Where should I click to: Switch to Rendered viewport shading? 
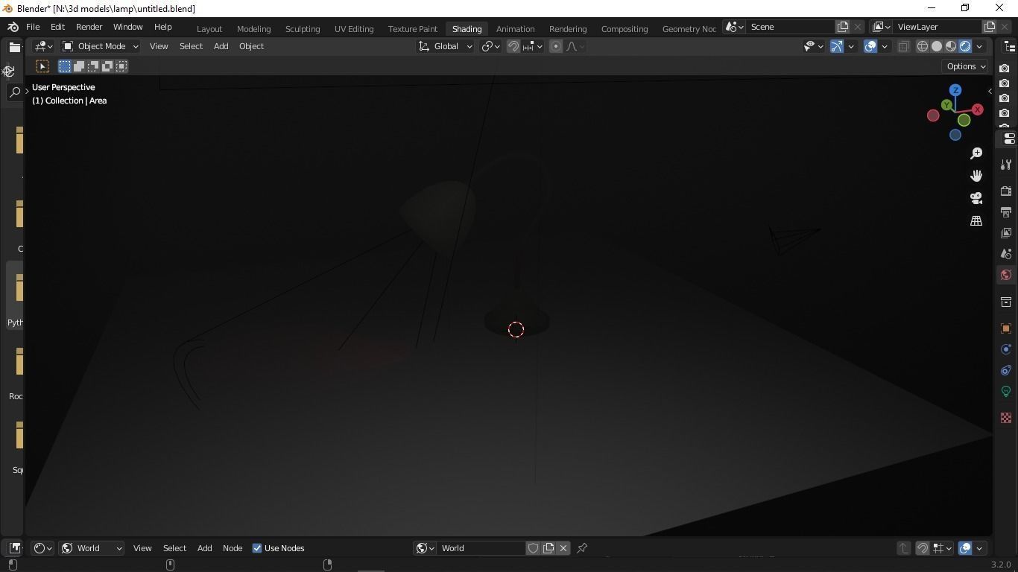tap(965, 46)
